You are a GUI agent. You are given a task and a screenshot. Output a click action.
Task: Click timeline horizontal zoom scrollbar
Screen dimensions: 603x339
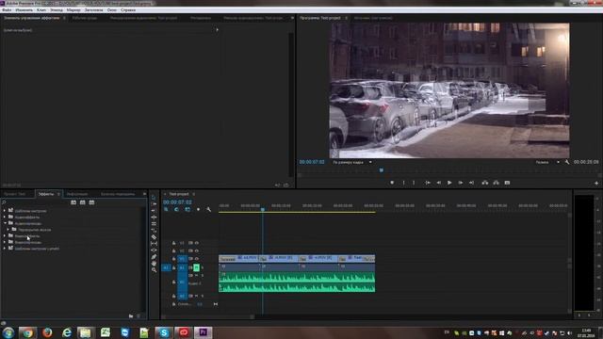pyautogui.click(x=208, y=317)
